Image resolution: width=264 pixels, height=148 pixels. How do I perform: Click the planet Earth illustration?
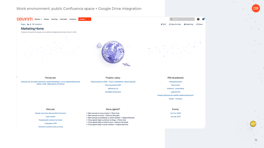(x=113, y=52)
